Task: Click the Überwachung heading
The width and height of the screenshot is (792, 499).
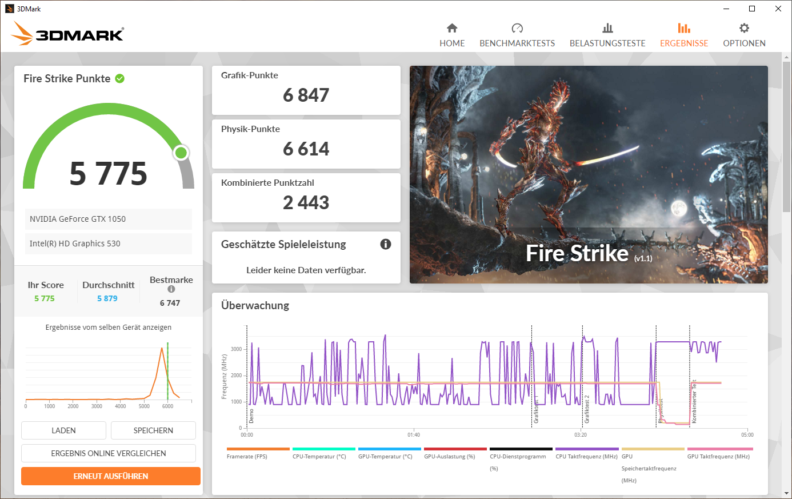Action: 255,305
